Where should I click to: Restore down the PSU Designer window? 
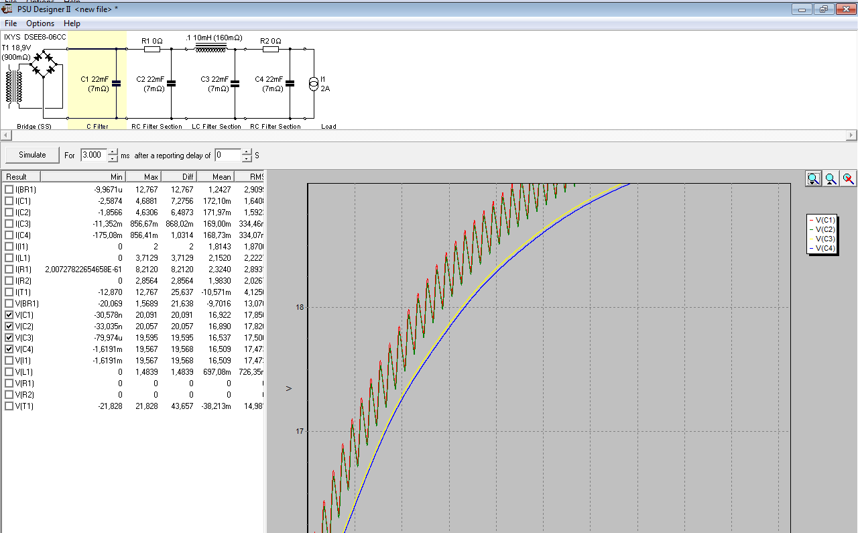click(x=824, y=9)
